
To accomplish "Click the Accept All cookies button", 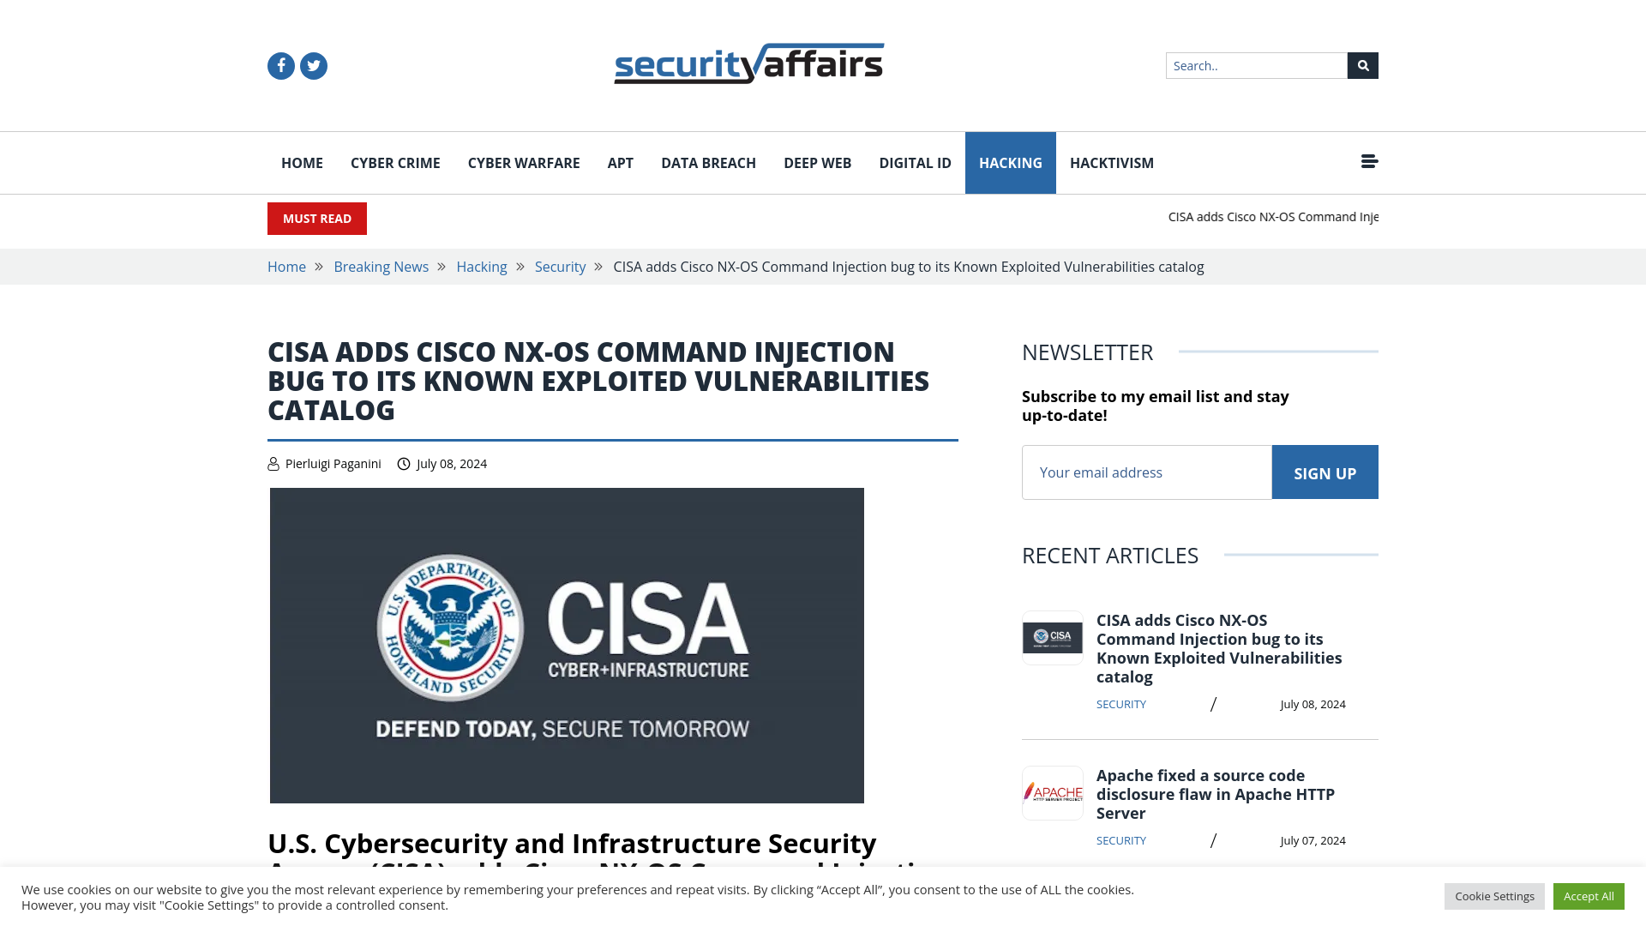I will coord(1589,895).
